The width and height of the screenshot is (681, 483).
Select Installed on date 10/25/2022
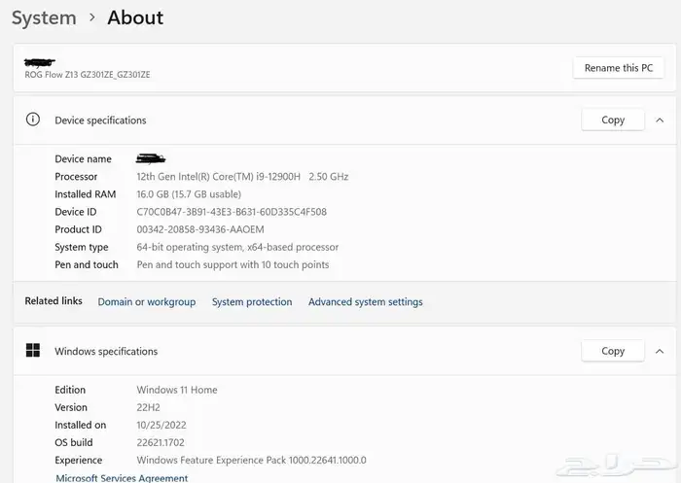(161, 426)
